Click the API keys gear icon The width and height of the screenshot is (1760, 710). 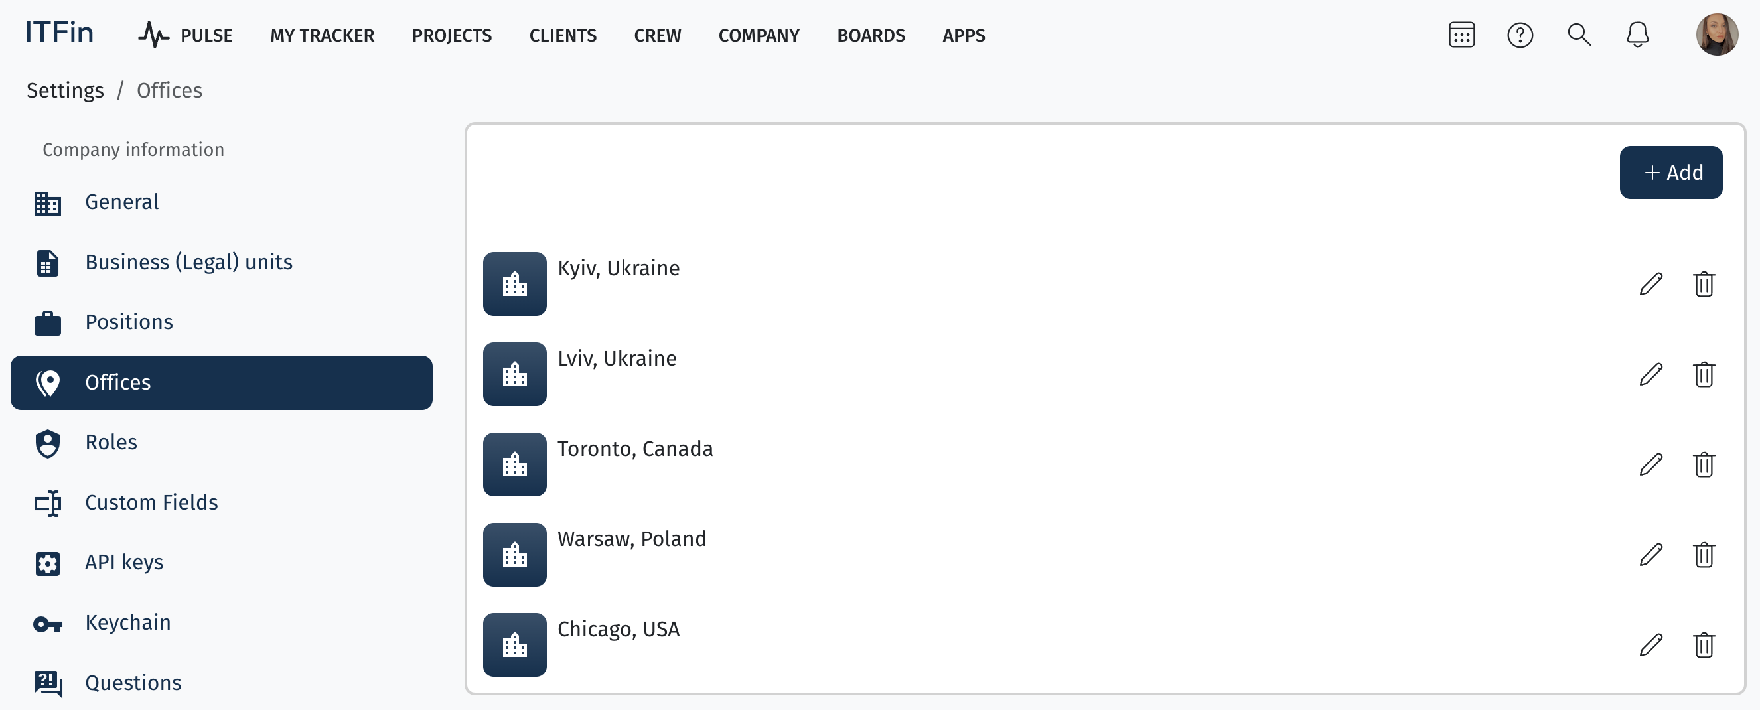pyautogui.click(x=48, y=563)
